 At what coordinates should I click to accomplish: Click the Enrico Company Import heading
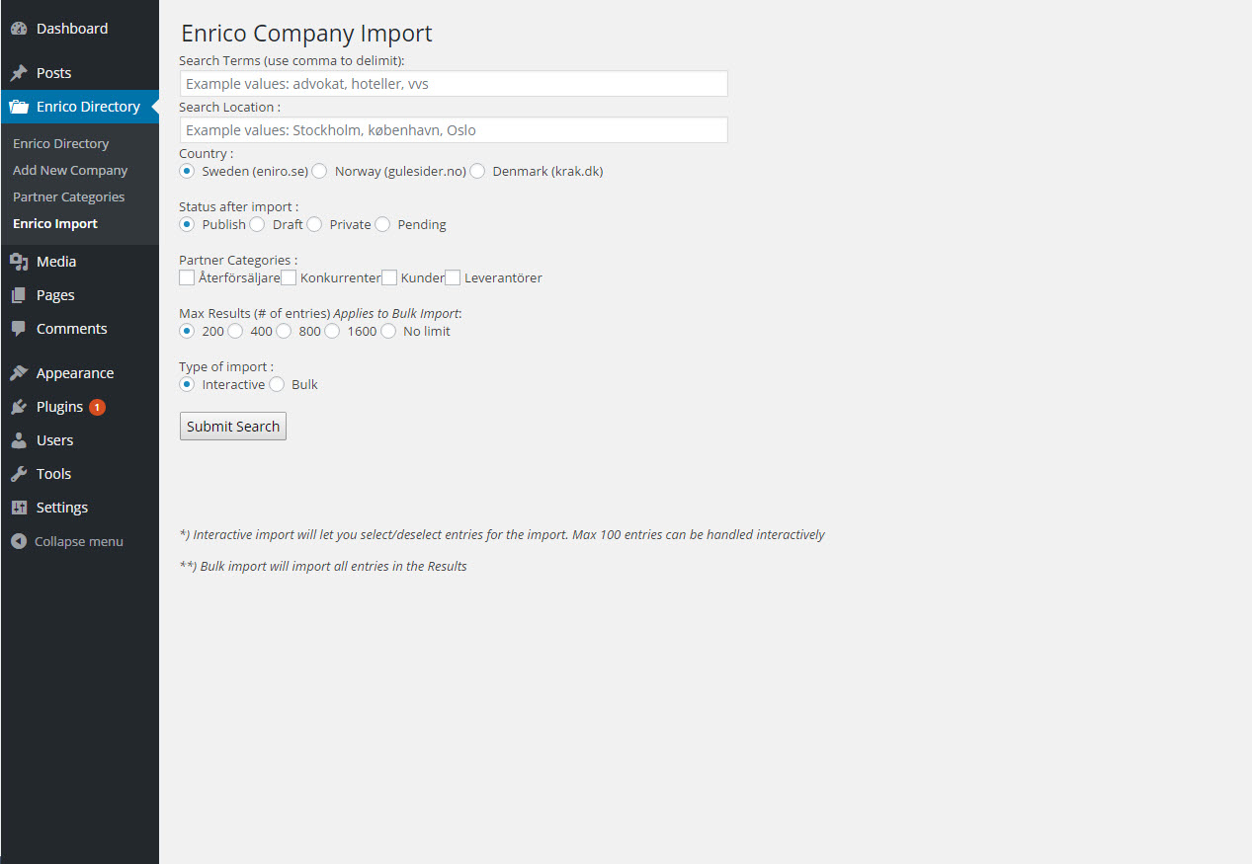[307, 33]
